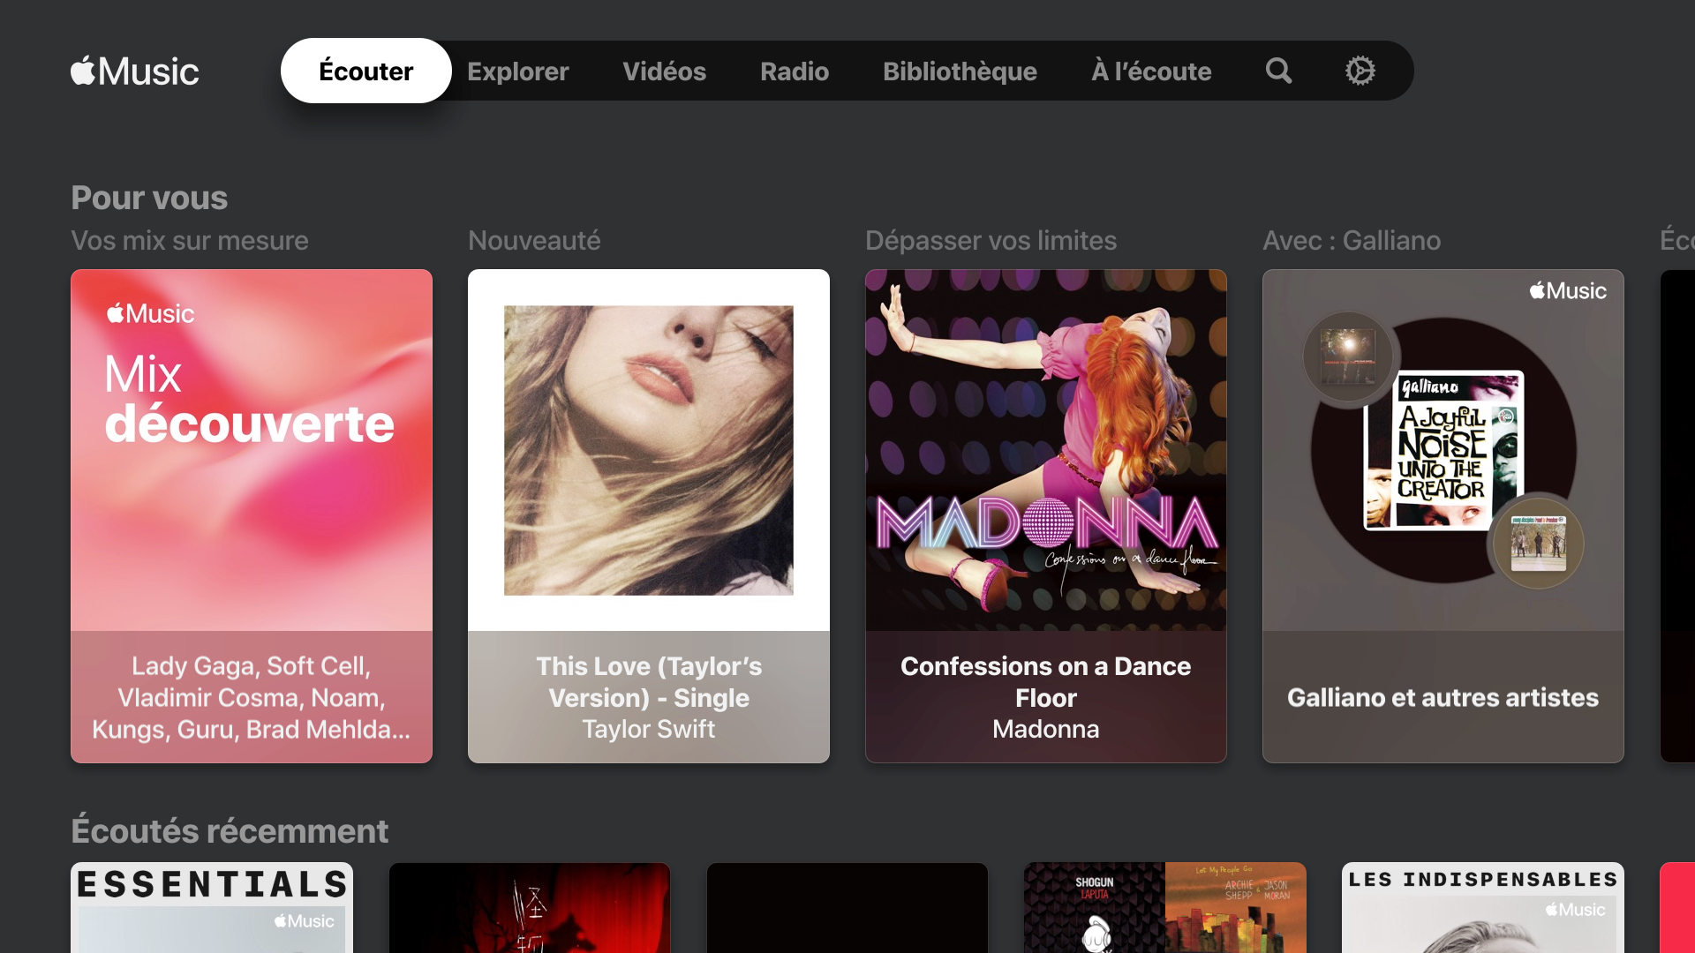
Task: Open the search magnifier icon
Action: click(x=1278, y=71)
